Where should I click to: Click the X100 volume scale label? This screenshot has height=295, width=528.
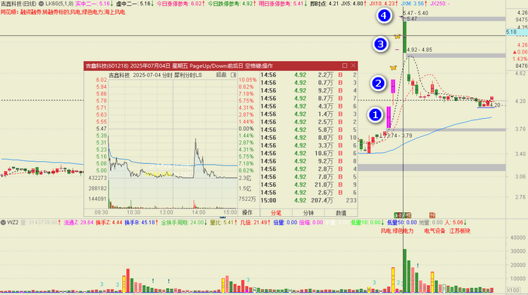point(513,290)
